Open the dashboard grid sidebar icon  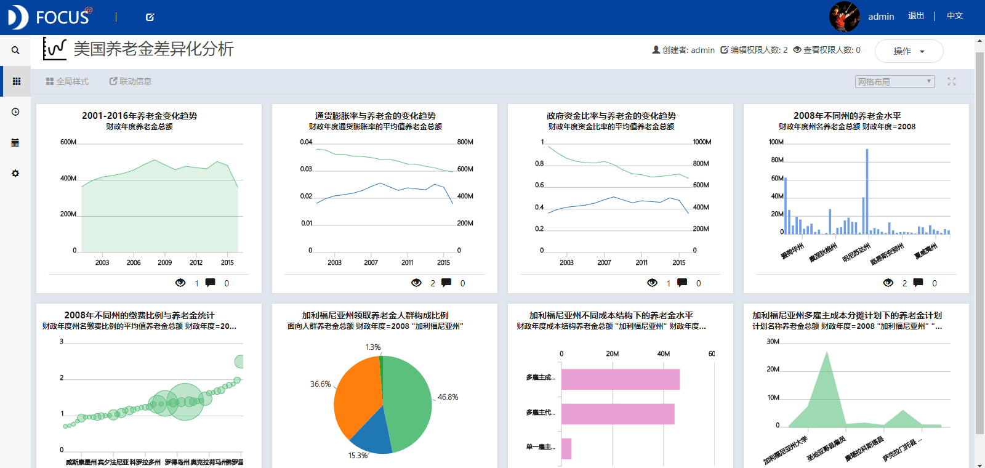click(16, 81)
